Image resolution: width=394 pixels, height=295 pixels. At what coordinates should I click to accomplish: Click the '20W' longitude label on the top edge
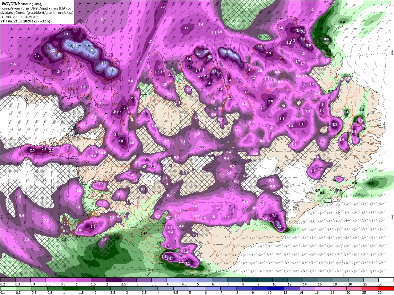click(x=163, y=1)
